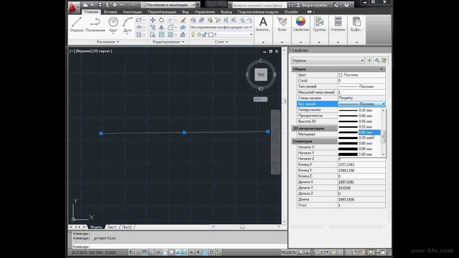
Task: Switch to the Вид ribbon tab
Action: point(185,12)
